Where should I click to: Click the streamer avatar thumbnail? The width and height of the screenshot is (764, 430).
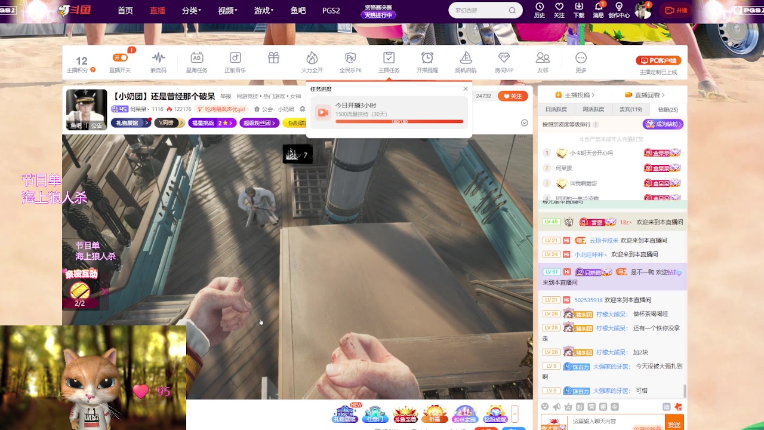[x=87, y=109]
